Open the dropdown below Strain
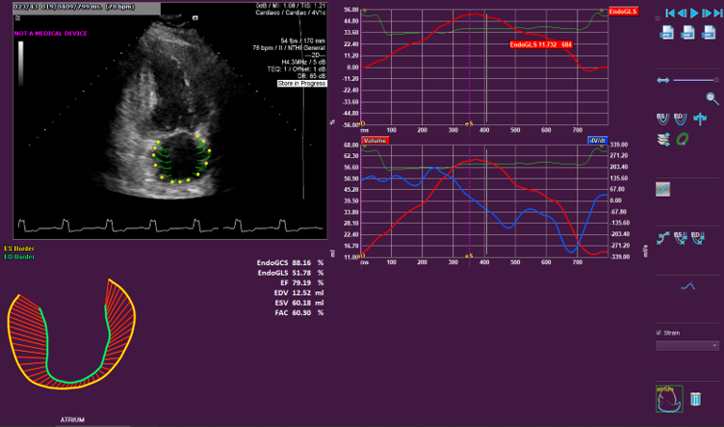The image size is (724, 427). pos(687,345)
